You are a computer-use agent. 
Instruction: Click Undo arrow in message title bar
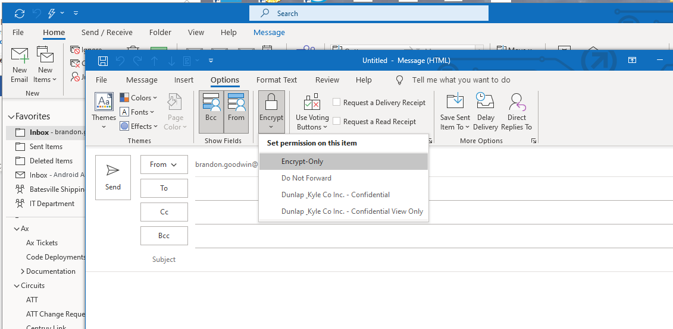(120, 61)
